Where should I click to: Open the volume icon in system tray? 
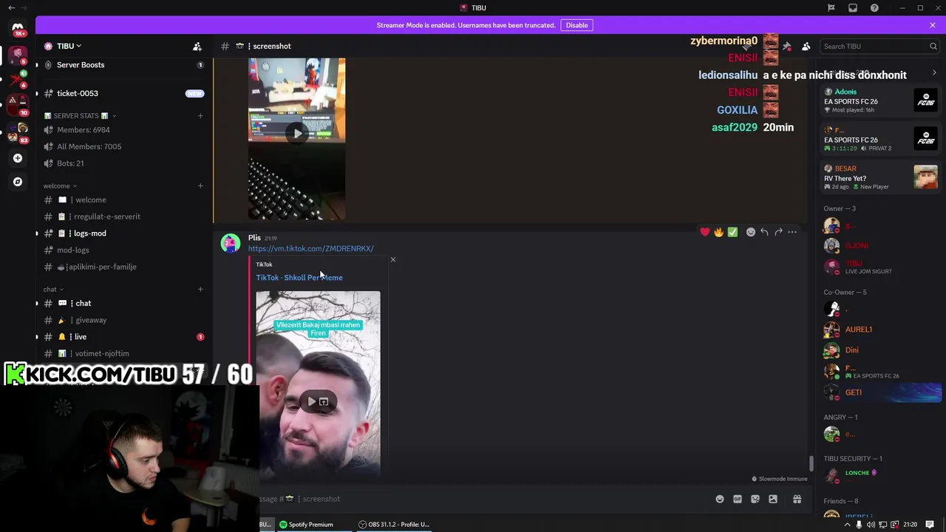tap(871, 525)
